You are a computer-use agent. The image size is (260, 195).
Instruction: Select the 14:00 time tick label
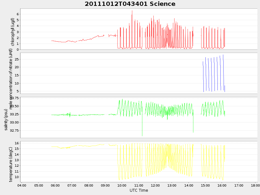[188, 186]
